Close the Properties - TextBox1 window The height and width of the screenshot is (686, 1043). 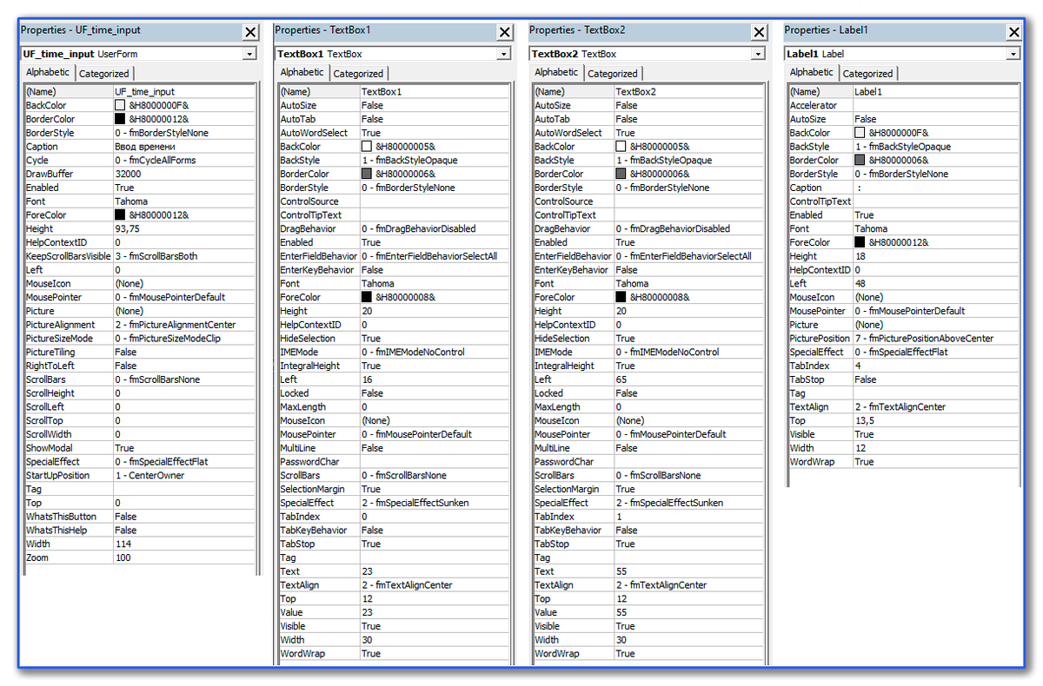coord(505,32)
